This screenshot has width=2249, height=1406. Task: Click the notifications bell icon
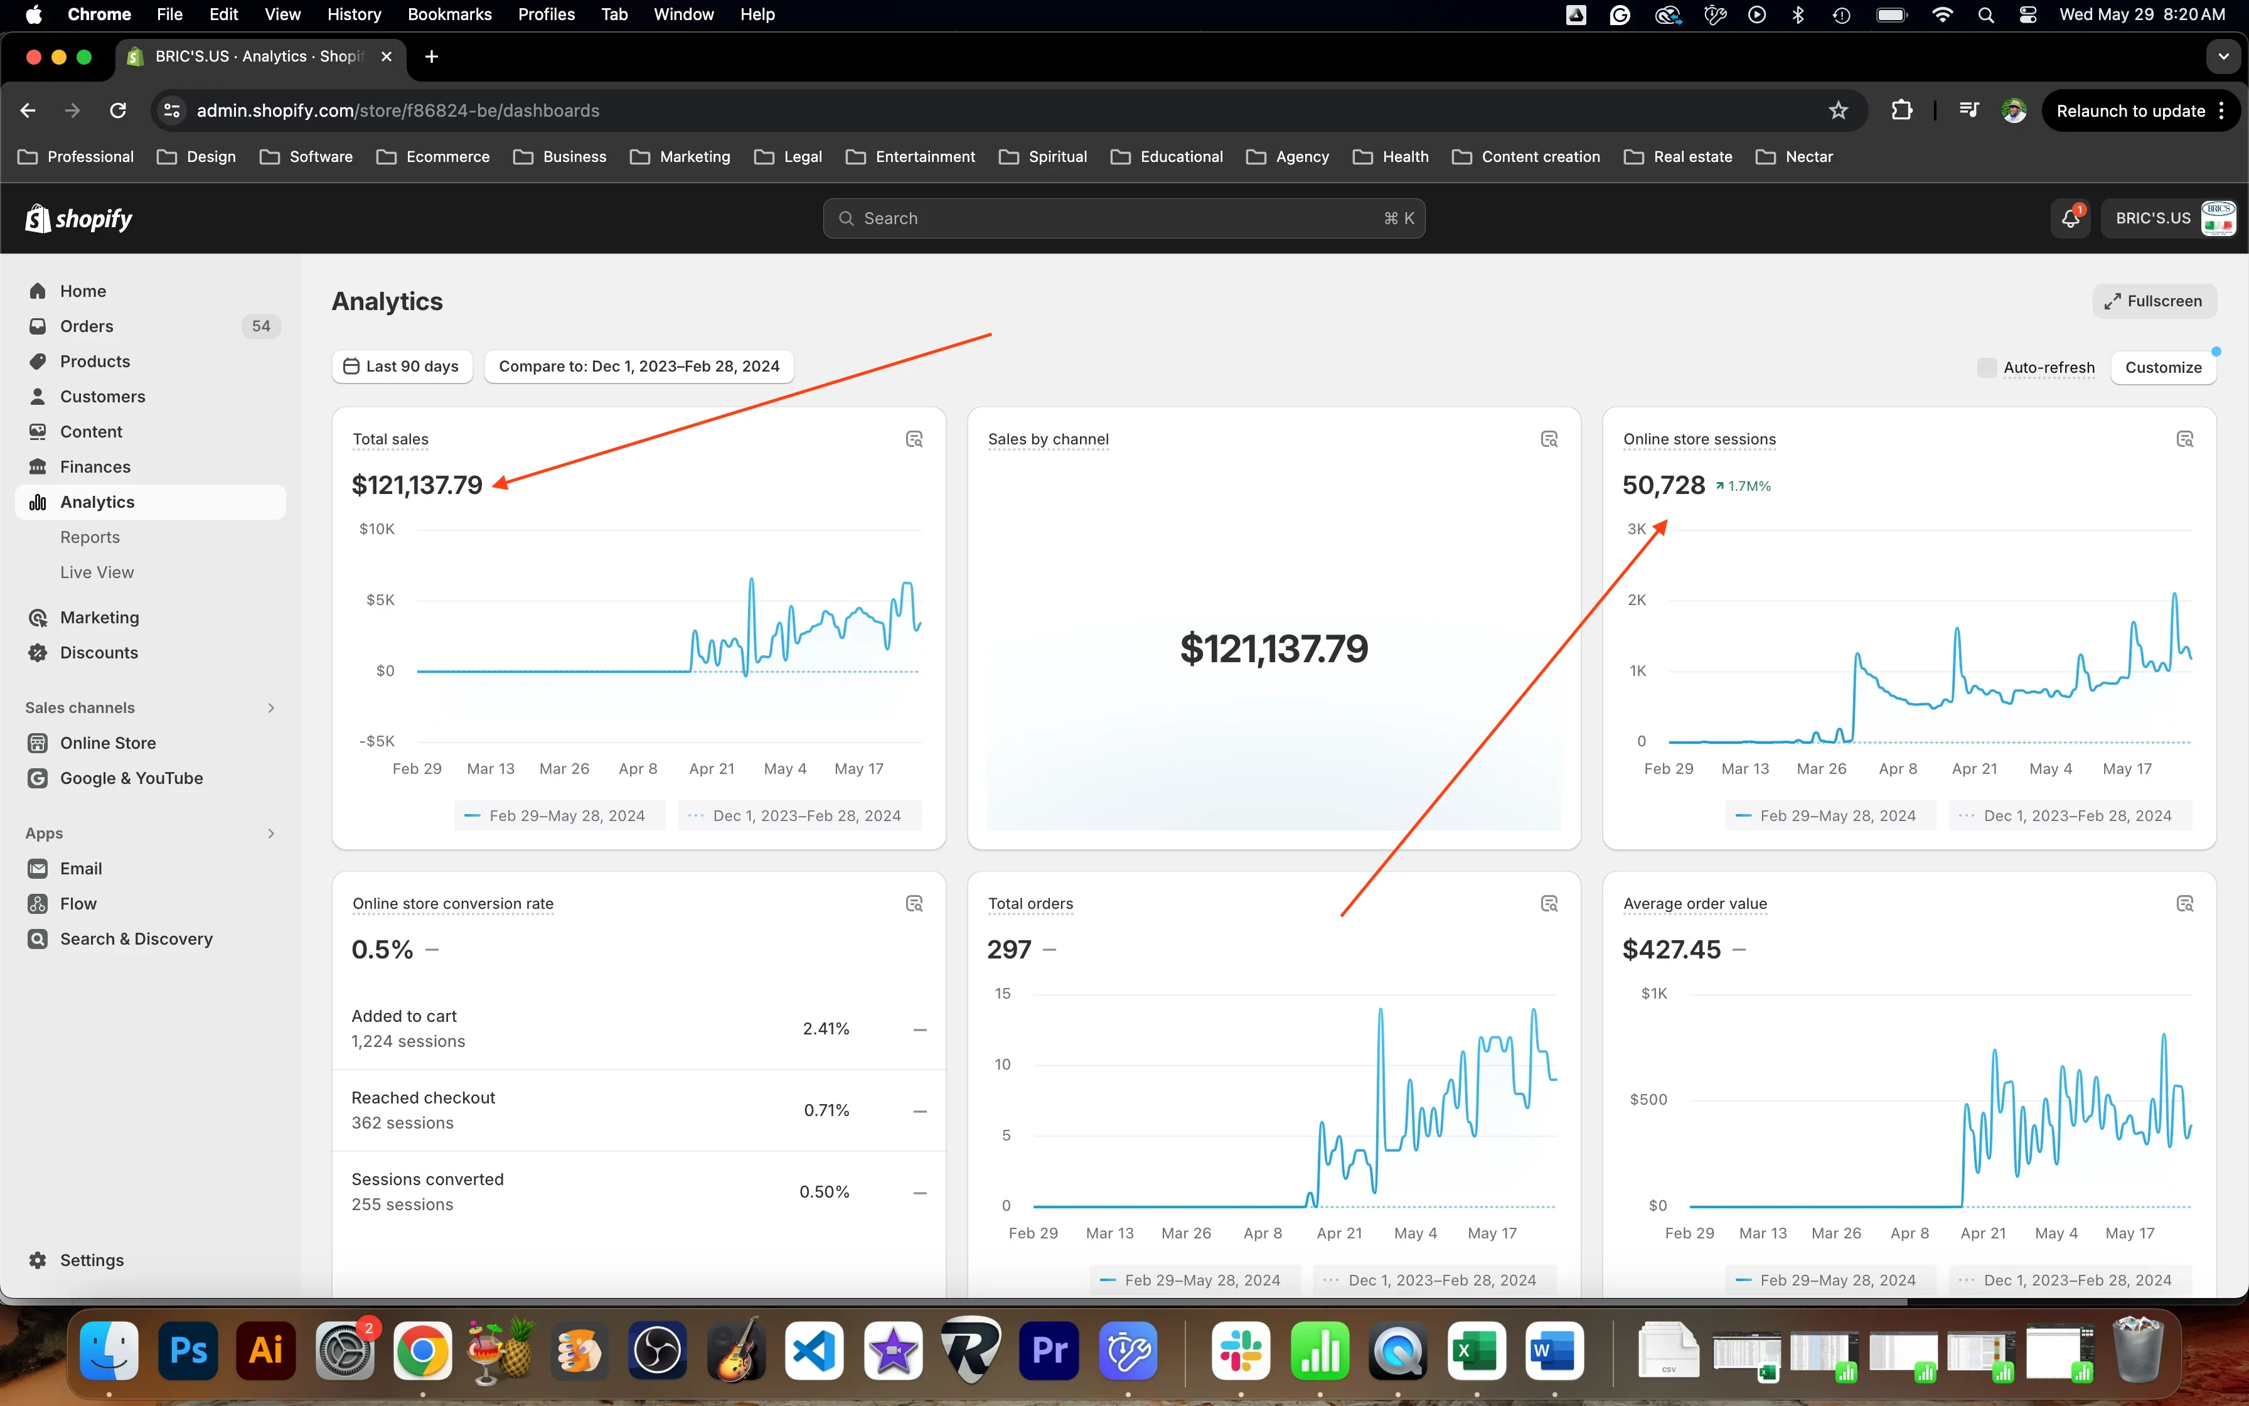[2070, 218]
